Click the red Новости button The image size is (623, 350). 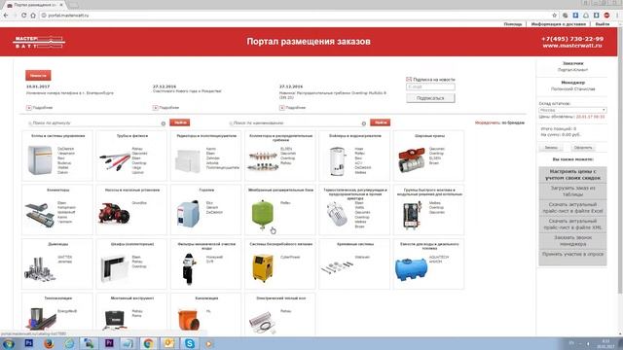point(38,75)
